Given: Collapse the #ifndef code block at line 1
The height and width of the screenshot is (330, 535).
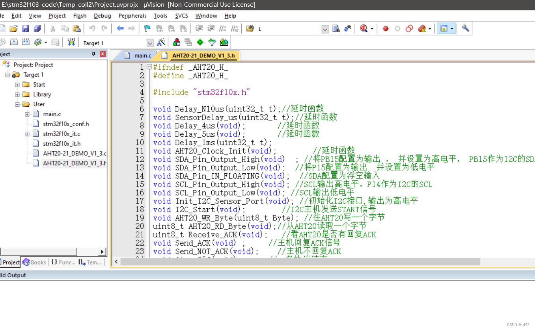Looking at the screenshot, I should [x=149, y=67].
